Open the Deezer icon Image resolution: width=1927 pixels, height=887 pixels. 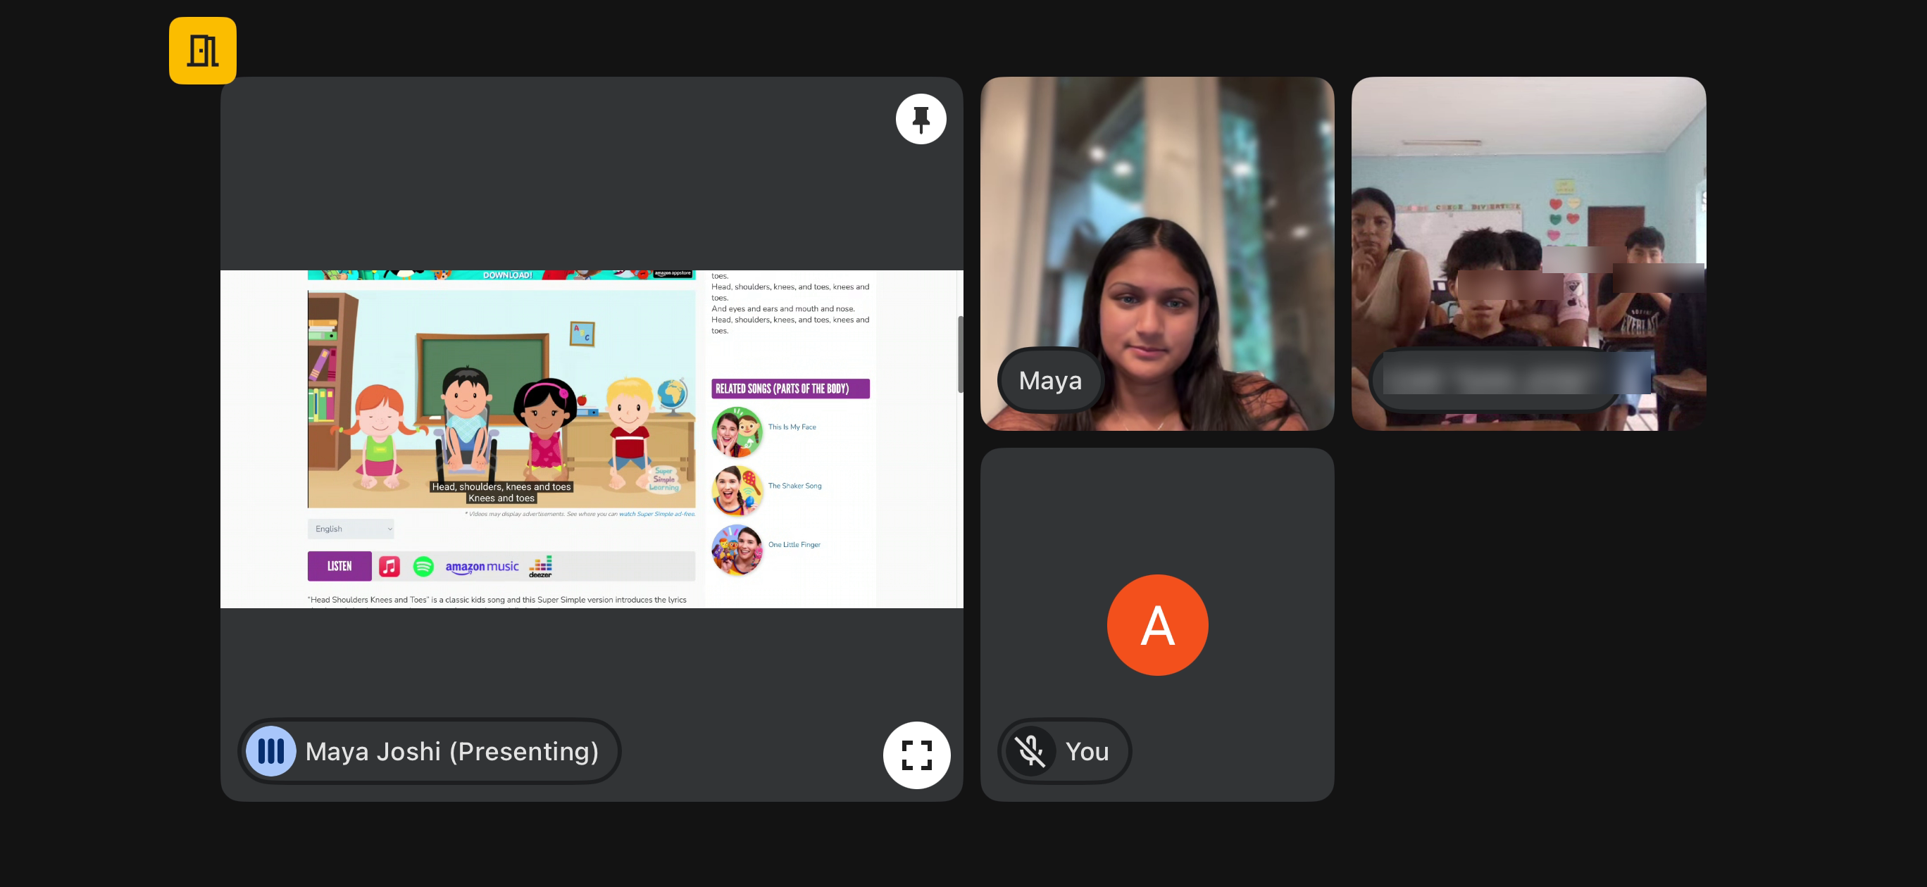pos(540,566)
